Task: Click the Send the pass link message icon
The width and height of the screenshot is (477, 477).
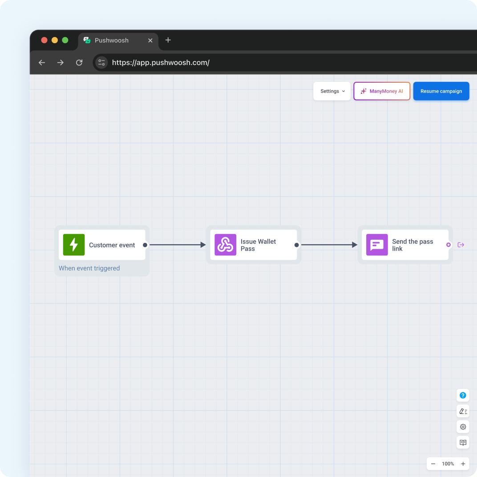Action: point(376,245)
